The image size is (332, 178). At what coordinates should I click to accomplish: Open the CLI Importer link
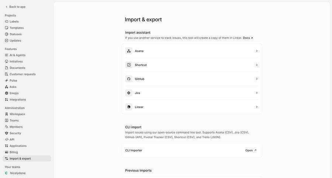tap(251, 150)
